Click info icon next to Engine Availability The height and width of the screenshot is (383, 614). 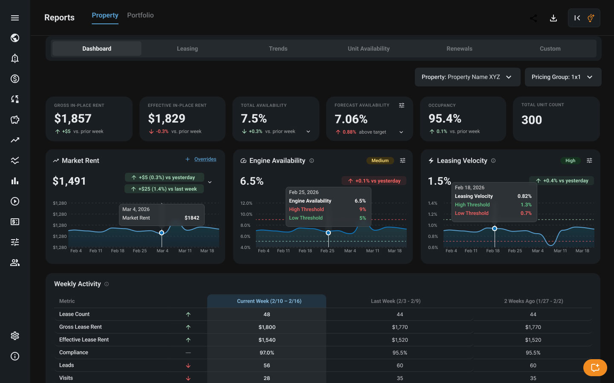[x=312, y=160]
